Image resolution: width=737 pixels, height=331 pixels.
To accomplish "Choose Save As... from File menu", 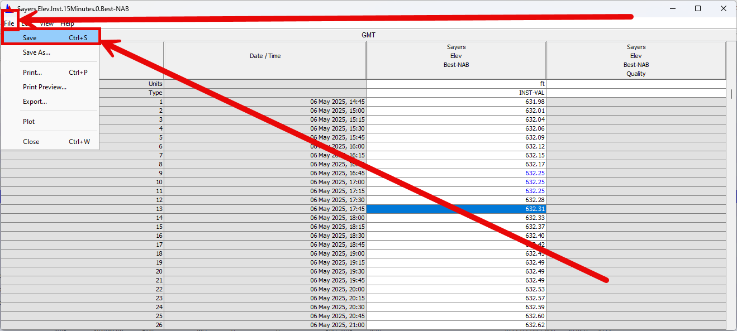I will (x=36, y=52).
